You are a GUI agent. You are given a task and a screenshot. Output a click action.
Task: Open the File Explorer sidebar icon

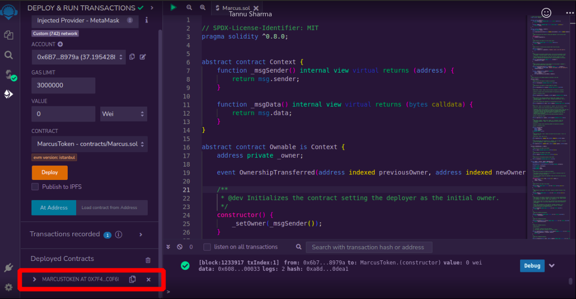click(x=8, y=35)
